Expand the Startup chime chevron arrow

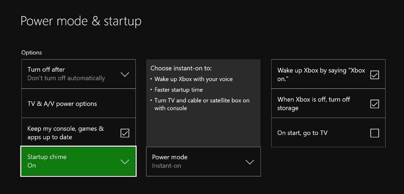pyautogui.click(x=125, y=162)
